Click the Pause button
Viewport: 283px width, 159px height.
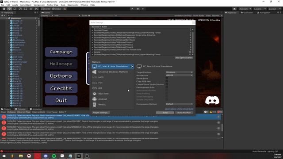[x=138, y=9]
